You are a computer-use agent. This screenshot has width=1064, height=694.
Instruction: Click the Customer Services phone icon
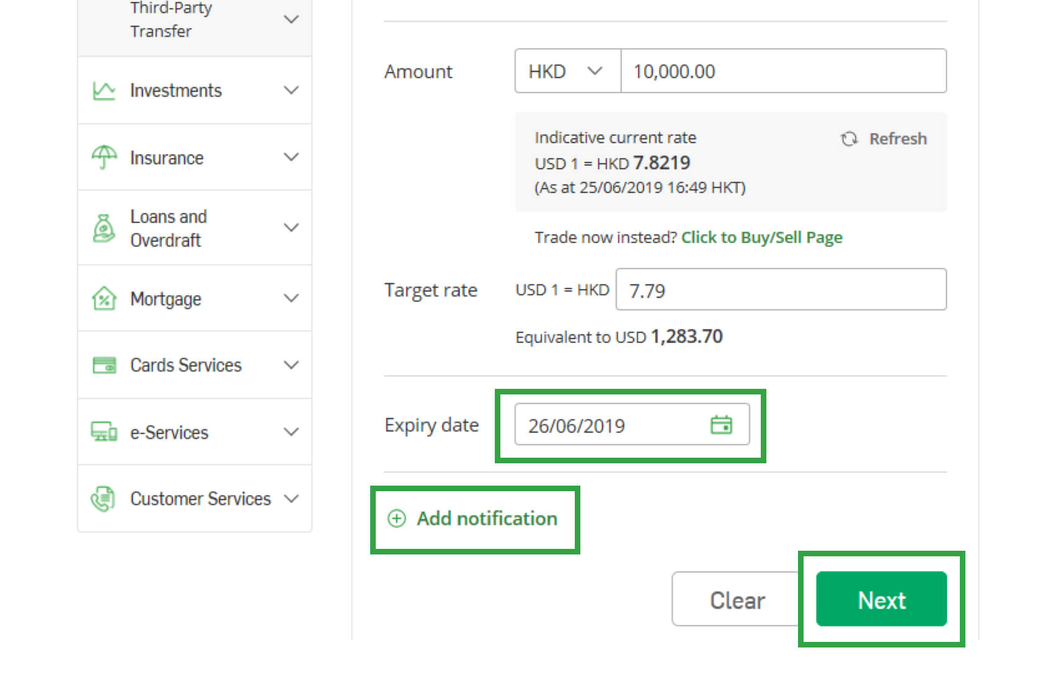[104, 499]
